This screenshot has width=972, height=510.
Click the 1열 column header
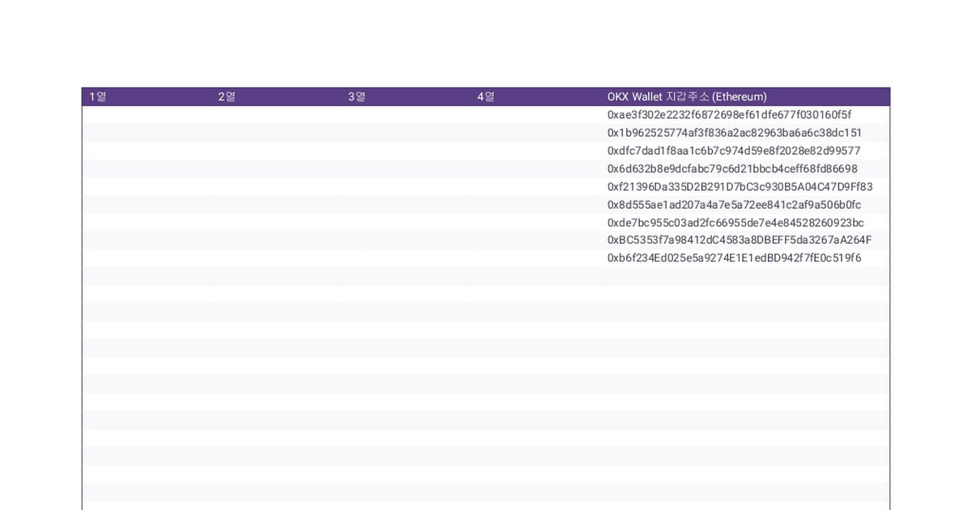coord(98,97)
